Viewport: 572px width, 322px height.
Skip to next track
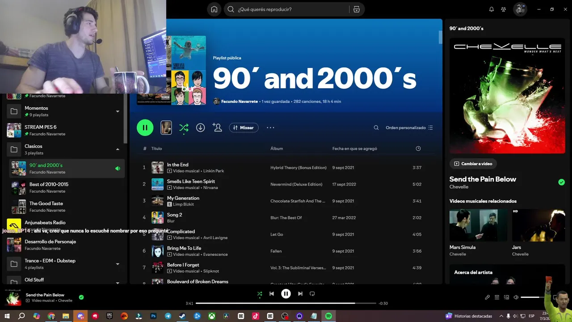pyautogui.click(x=300, y=294)
